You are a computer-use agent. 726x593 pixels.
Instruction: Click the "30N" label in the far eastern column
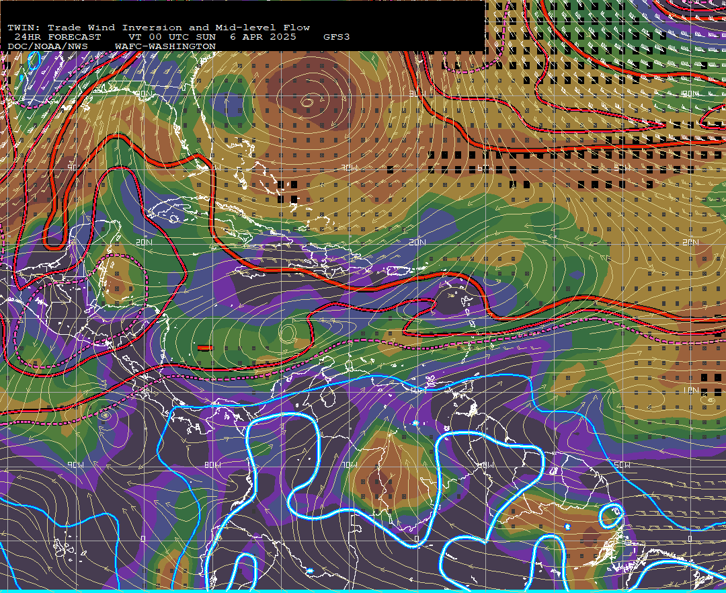pos(690,94)
